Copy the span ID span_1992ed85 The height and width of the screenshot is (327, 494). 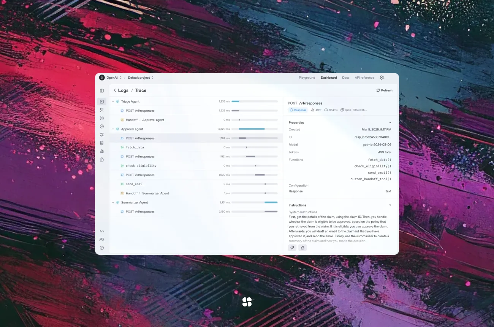pos(354,110)
